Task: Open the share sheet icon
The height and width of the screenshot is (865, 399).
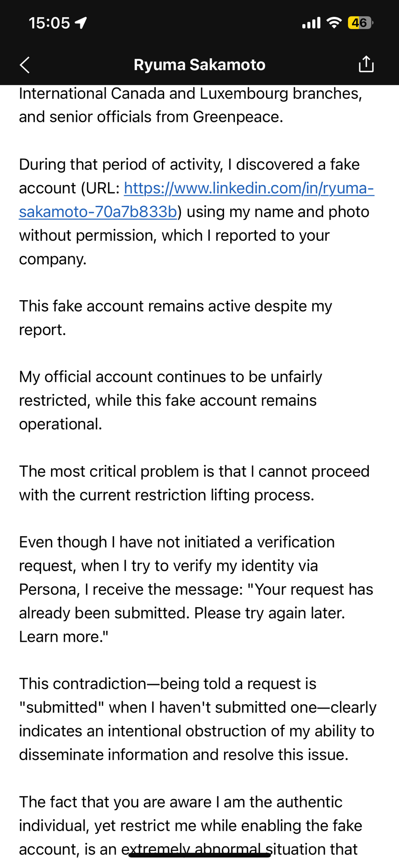Action: click(366, 64)
